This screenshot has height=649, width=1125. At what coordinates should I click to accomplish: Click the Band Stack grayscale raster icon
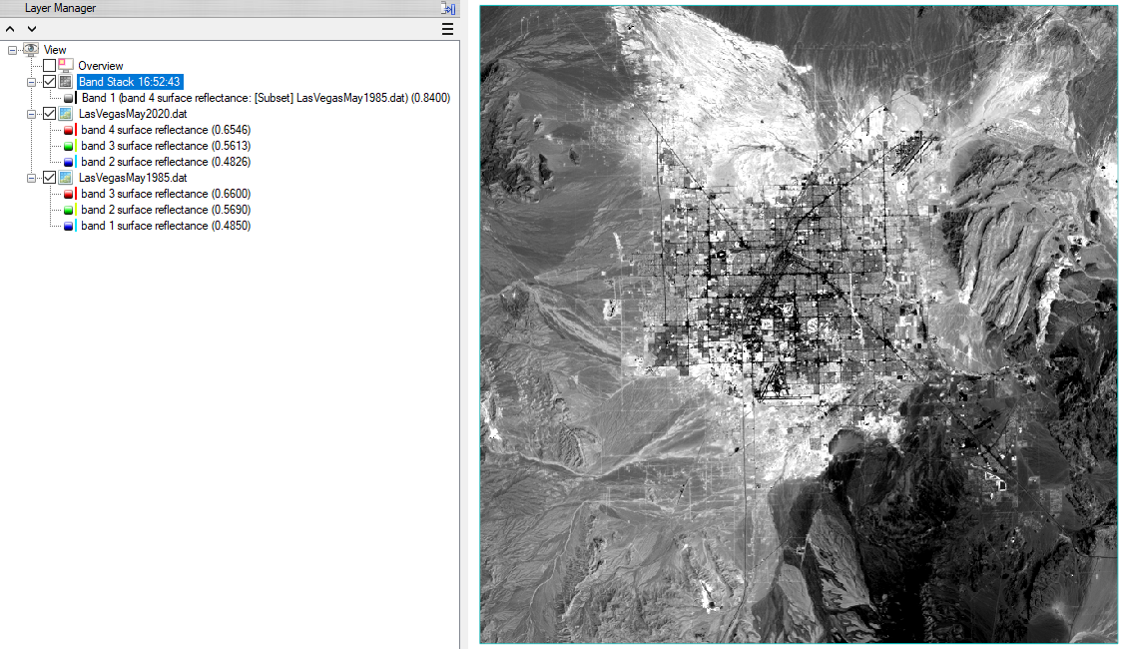coord(66,82)
